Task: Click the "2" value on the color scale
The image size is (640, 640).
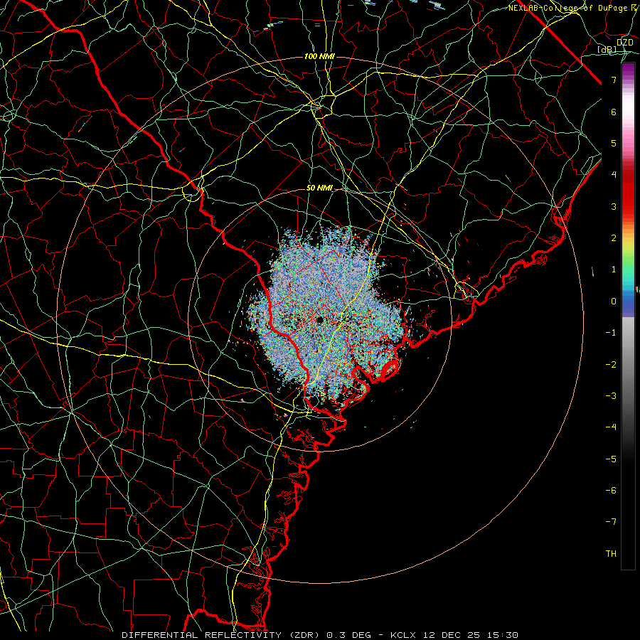Action: click(x=614, y=238)
